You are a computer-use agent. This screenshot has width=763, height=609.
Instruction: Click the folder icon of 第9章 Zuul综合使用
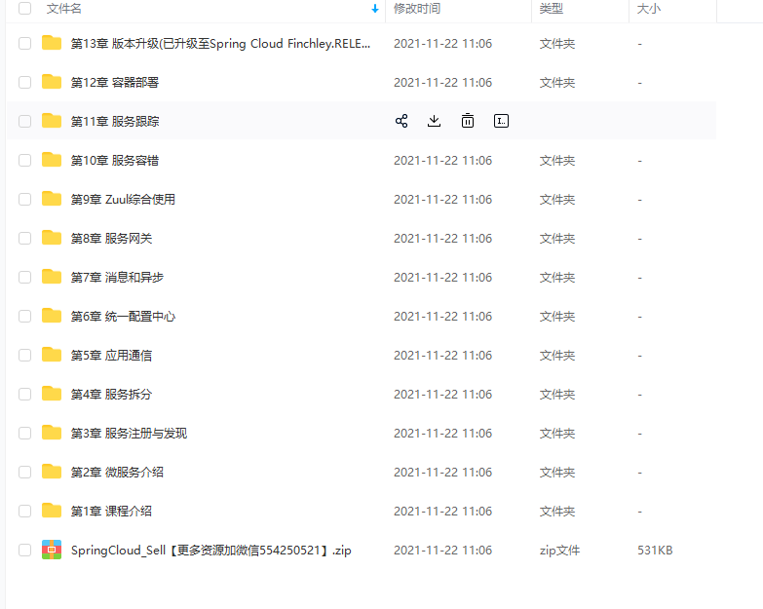pyautogui.click(x=52, y=199)
